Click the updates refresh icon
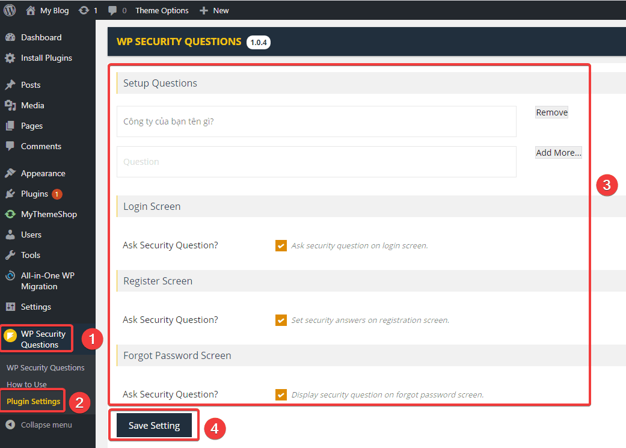The width and height of the screenshot is (626, 448). tap(84, 10)
